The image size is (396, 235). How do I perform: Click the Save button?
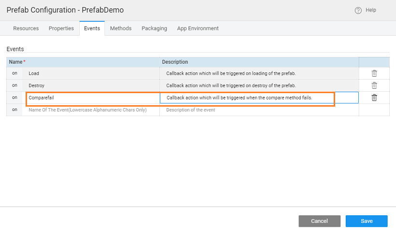click(x=367, y=221)
